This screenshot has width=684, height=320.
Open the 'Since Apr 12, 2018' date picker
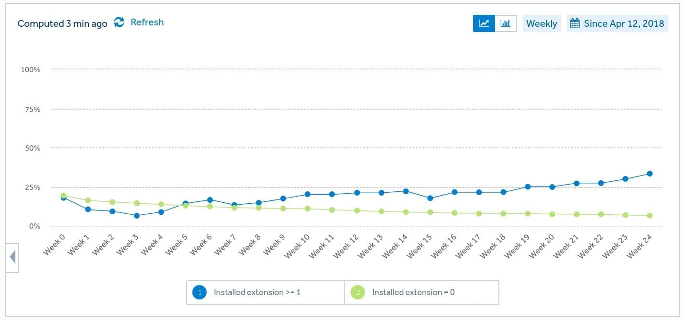pos(618,23)
